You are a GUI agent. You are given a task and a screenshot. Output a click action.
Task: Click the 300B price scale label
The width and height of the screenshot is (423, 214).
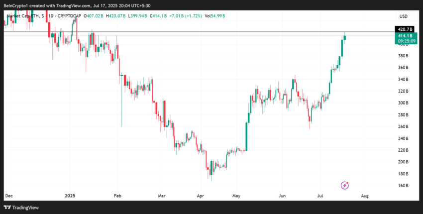(x=403, y=103)
